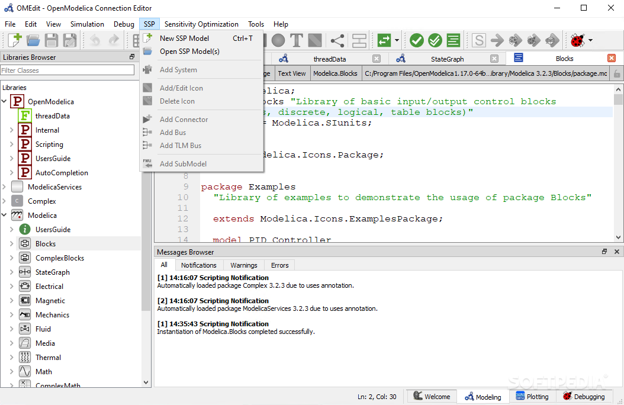Click the Simulate arrow icon
This screenshot has height=405, width=624.
(497, 40)
